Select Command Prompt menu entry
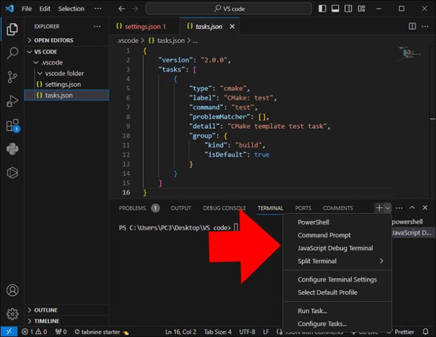 coord(337,235)
